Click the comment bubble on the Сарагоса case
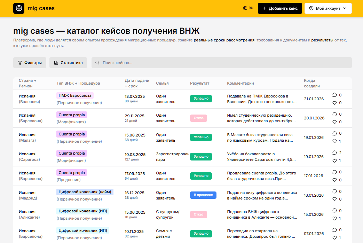 click(334, 152)
